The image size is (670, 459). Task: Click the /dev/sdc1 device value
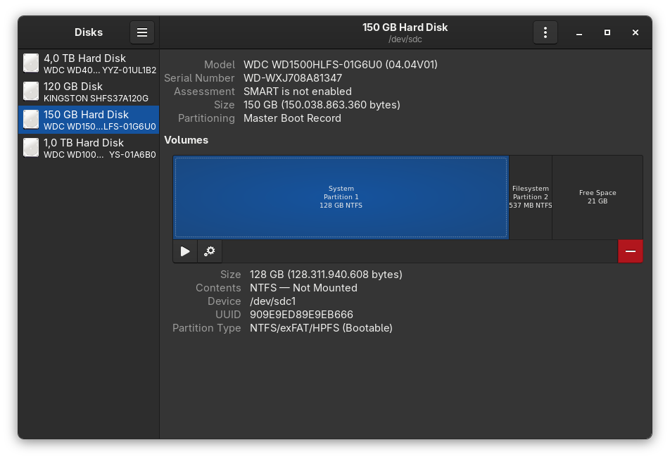click(x=272, y=301)
